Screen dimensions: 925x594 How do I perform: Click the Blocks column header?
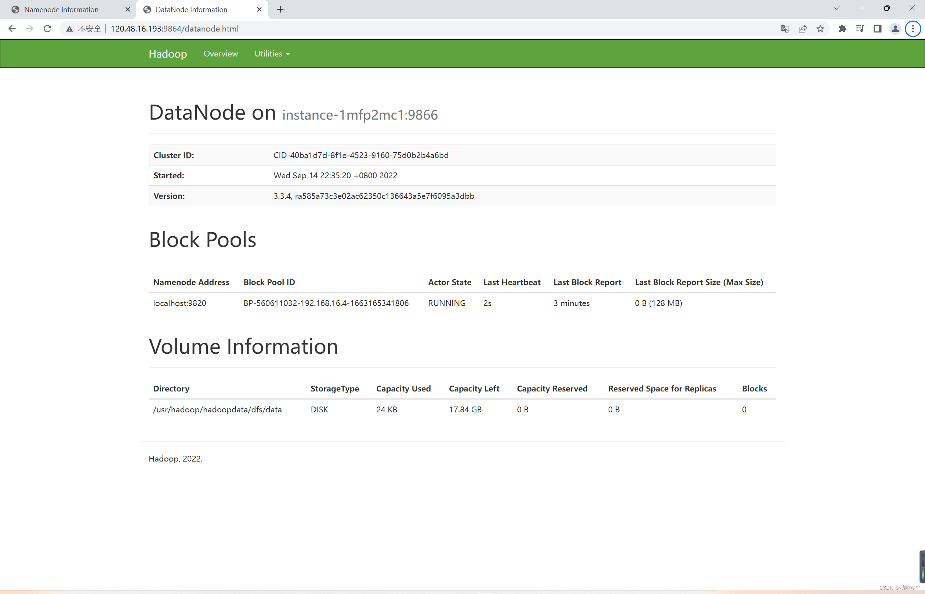pos(754,389)
